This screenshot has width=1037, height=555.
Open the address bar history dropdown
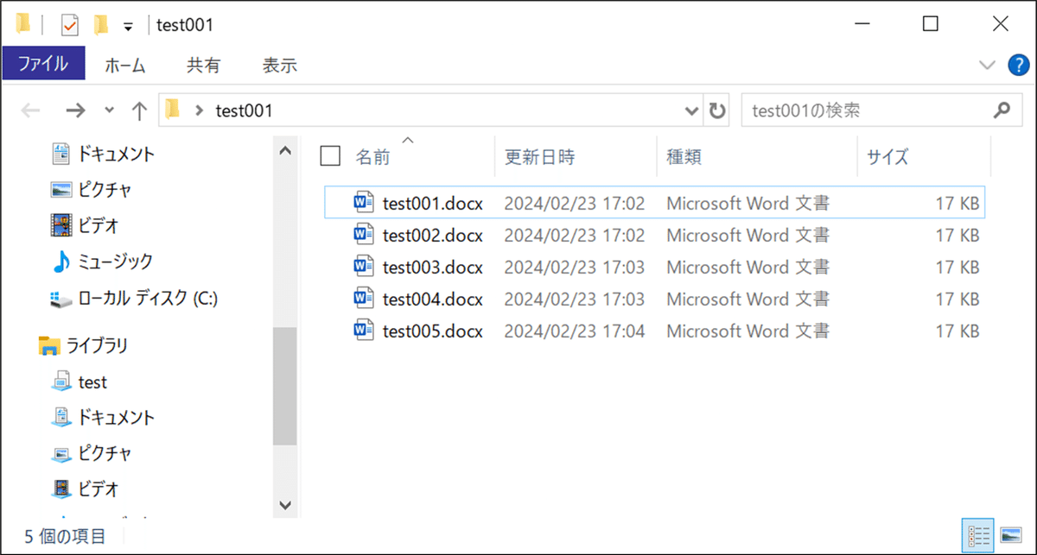(692, 110)
